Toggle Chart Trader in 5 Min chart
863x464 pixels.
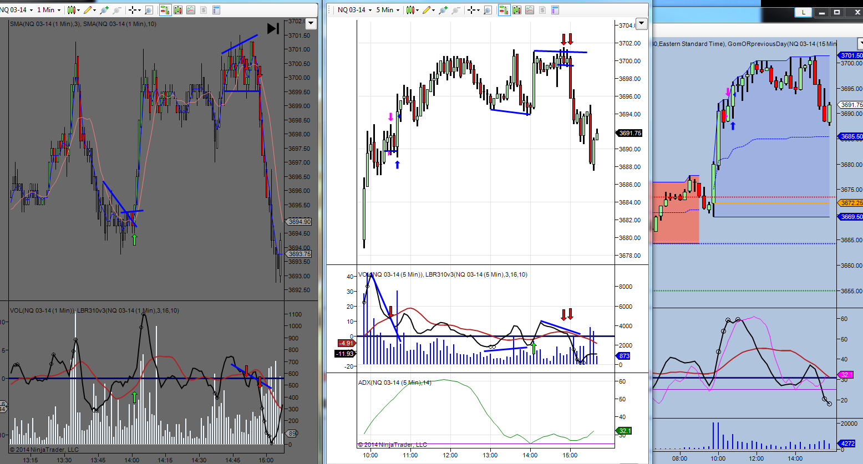pos(504,10)
